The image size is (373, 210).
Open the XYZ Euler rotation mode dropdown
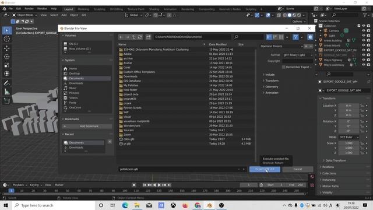[349, 137]
